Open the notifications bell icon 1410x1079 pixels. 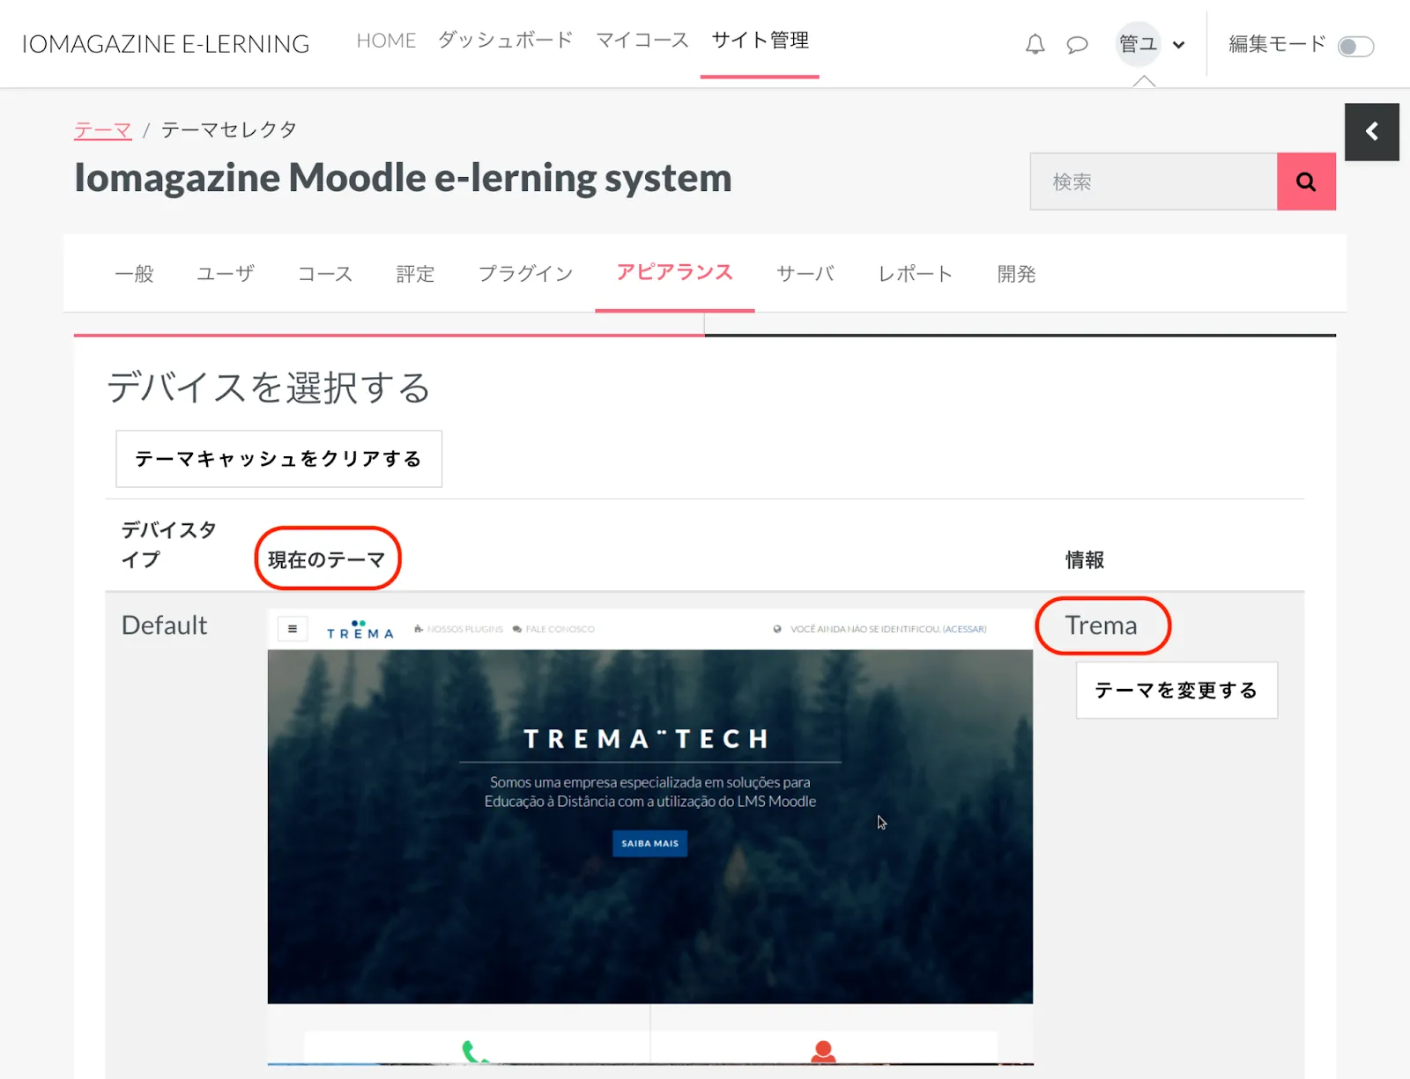pos(1035,44)
